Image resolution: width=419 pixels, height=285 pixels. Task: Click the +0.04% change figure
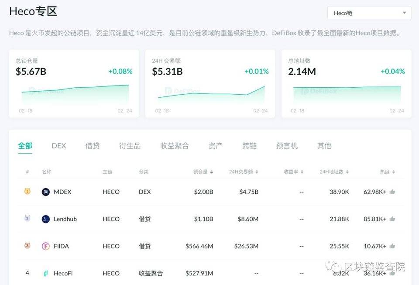coord(392,72)
